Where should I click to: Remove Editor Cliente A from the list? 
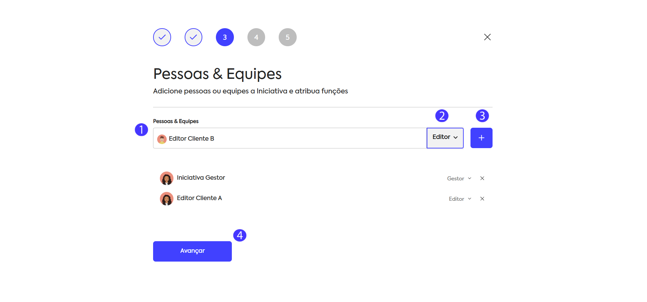click(482, 199)
